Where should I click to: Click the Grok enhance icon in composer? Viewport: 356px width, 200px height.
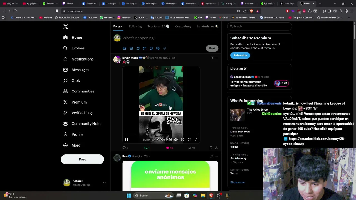click(138, 48)
